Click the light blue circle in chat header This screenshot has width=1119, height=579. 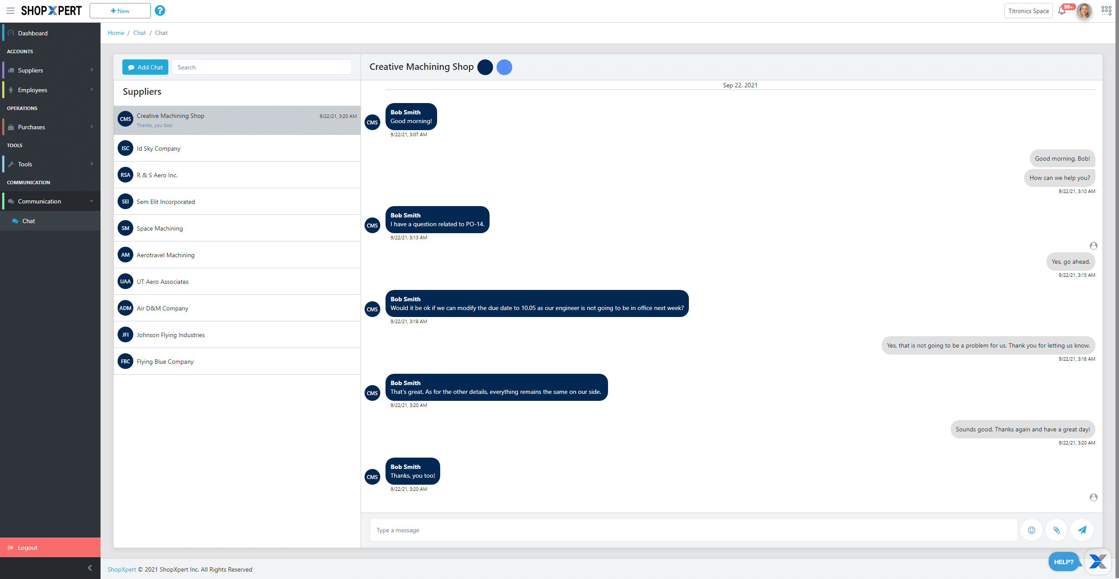[x=504, y=67]
